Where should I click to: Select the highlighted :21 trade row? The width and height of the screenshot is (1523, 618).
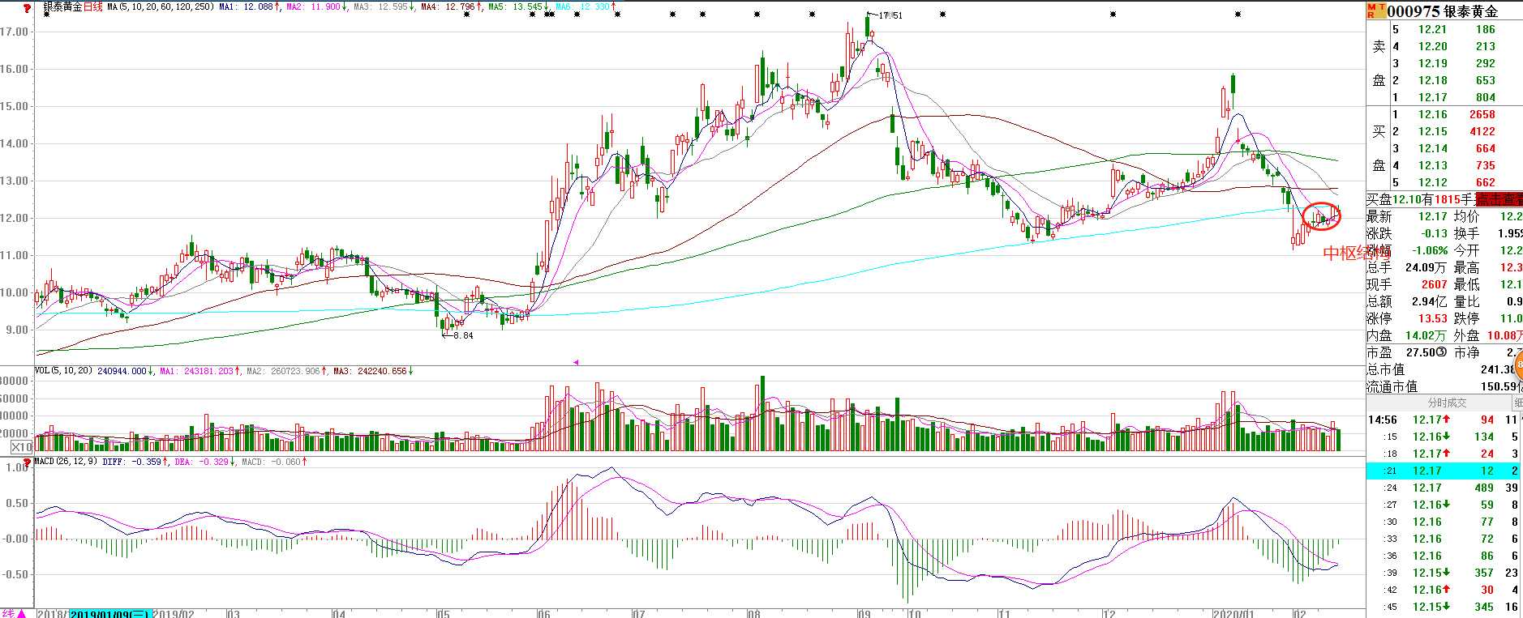pos(1444,471)
